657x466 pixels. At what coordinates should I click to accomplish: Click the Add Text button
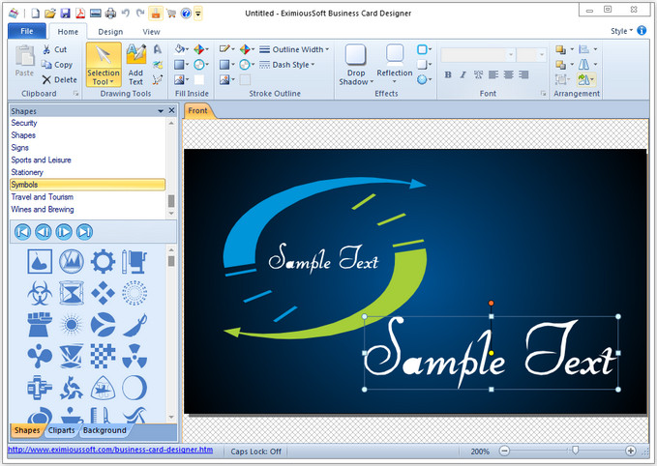136,65
